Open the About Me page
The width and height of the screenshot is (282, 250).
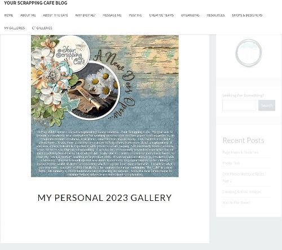(28, 15)
